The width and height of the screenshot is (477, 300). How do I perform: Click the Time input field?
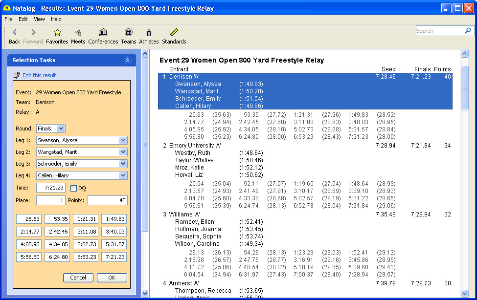click(50, 188)
